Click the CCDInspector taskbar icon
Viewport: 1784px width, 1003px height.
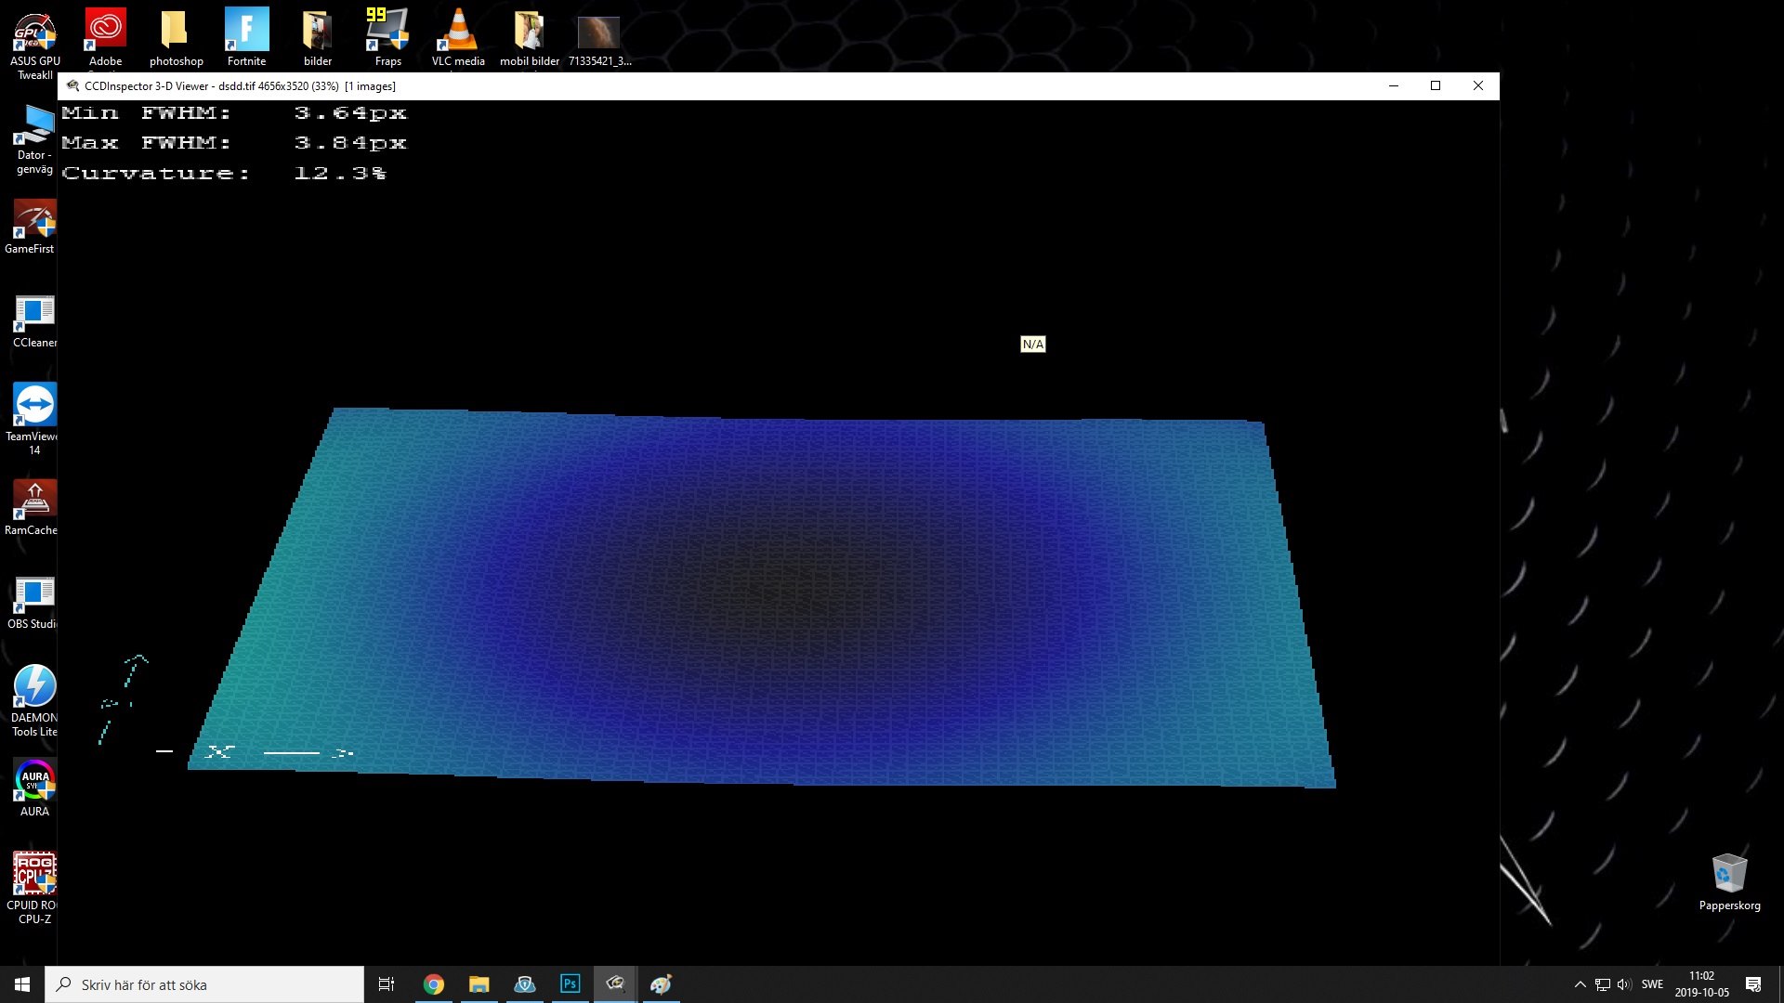pos(615,984)
